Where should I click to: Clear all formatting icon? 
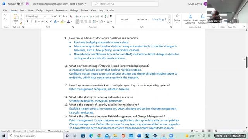(x=71, y=16)
